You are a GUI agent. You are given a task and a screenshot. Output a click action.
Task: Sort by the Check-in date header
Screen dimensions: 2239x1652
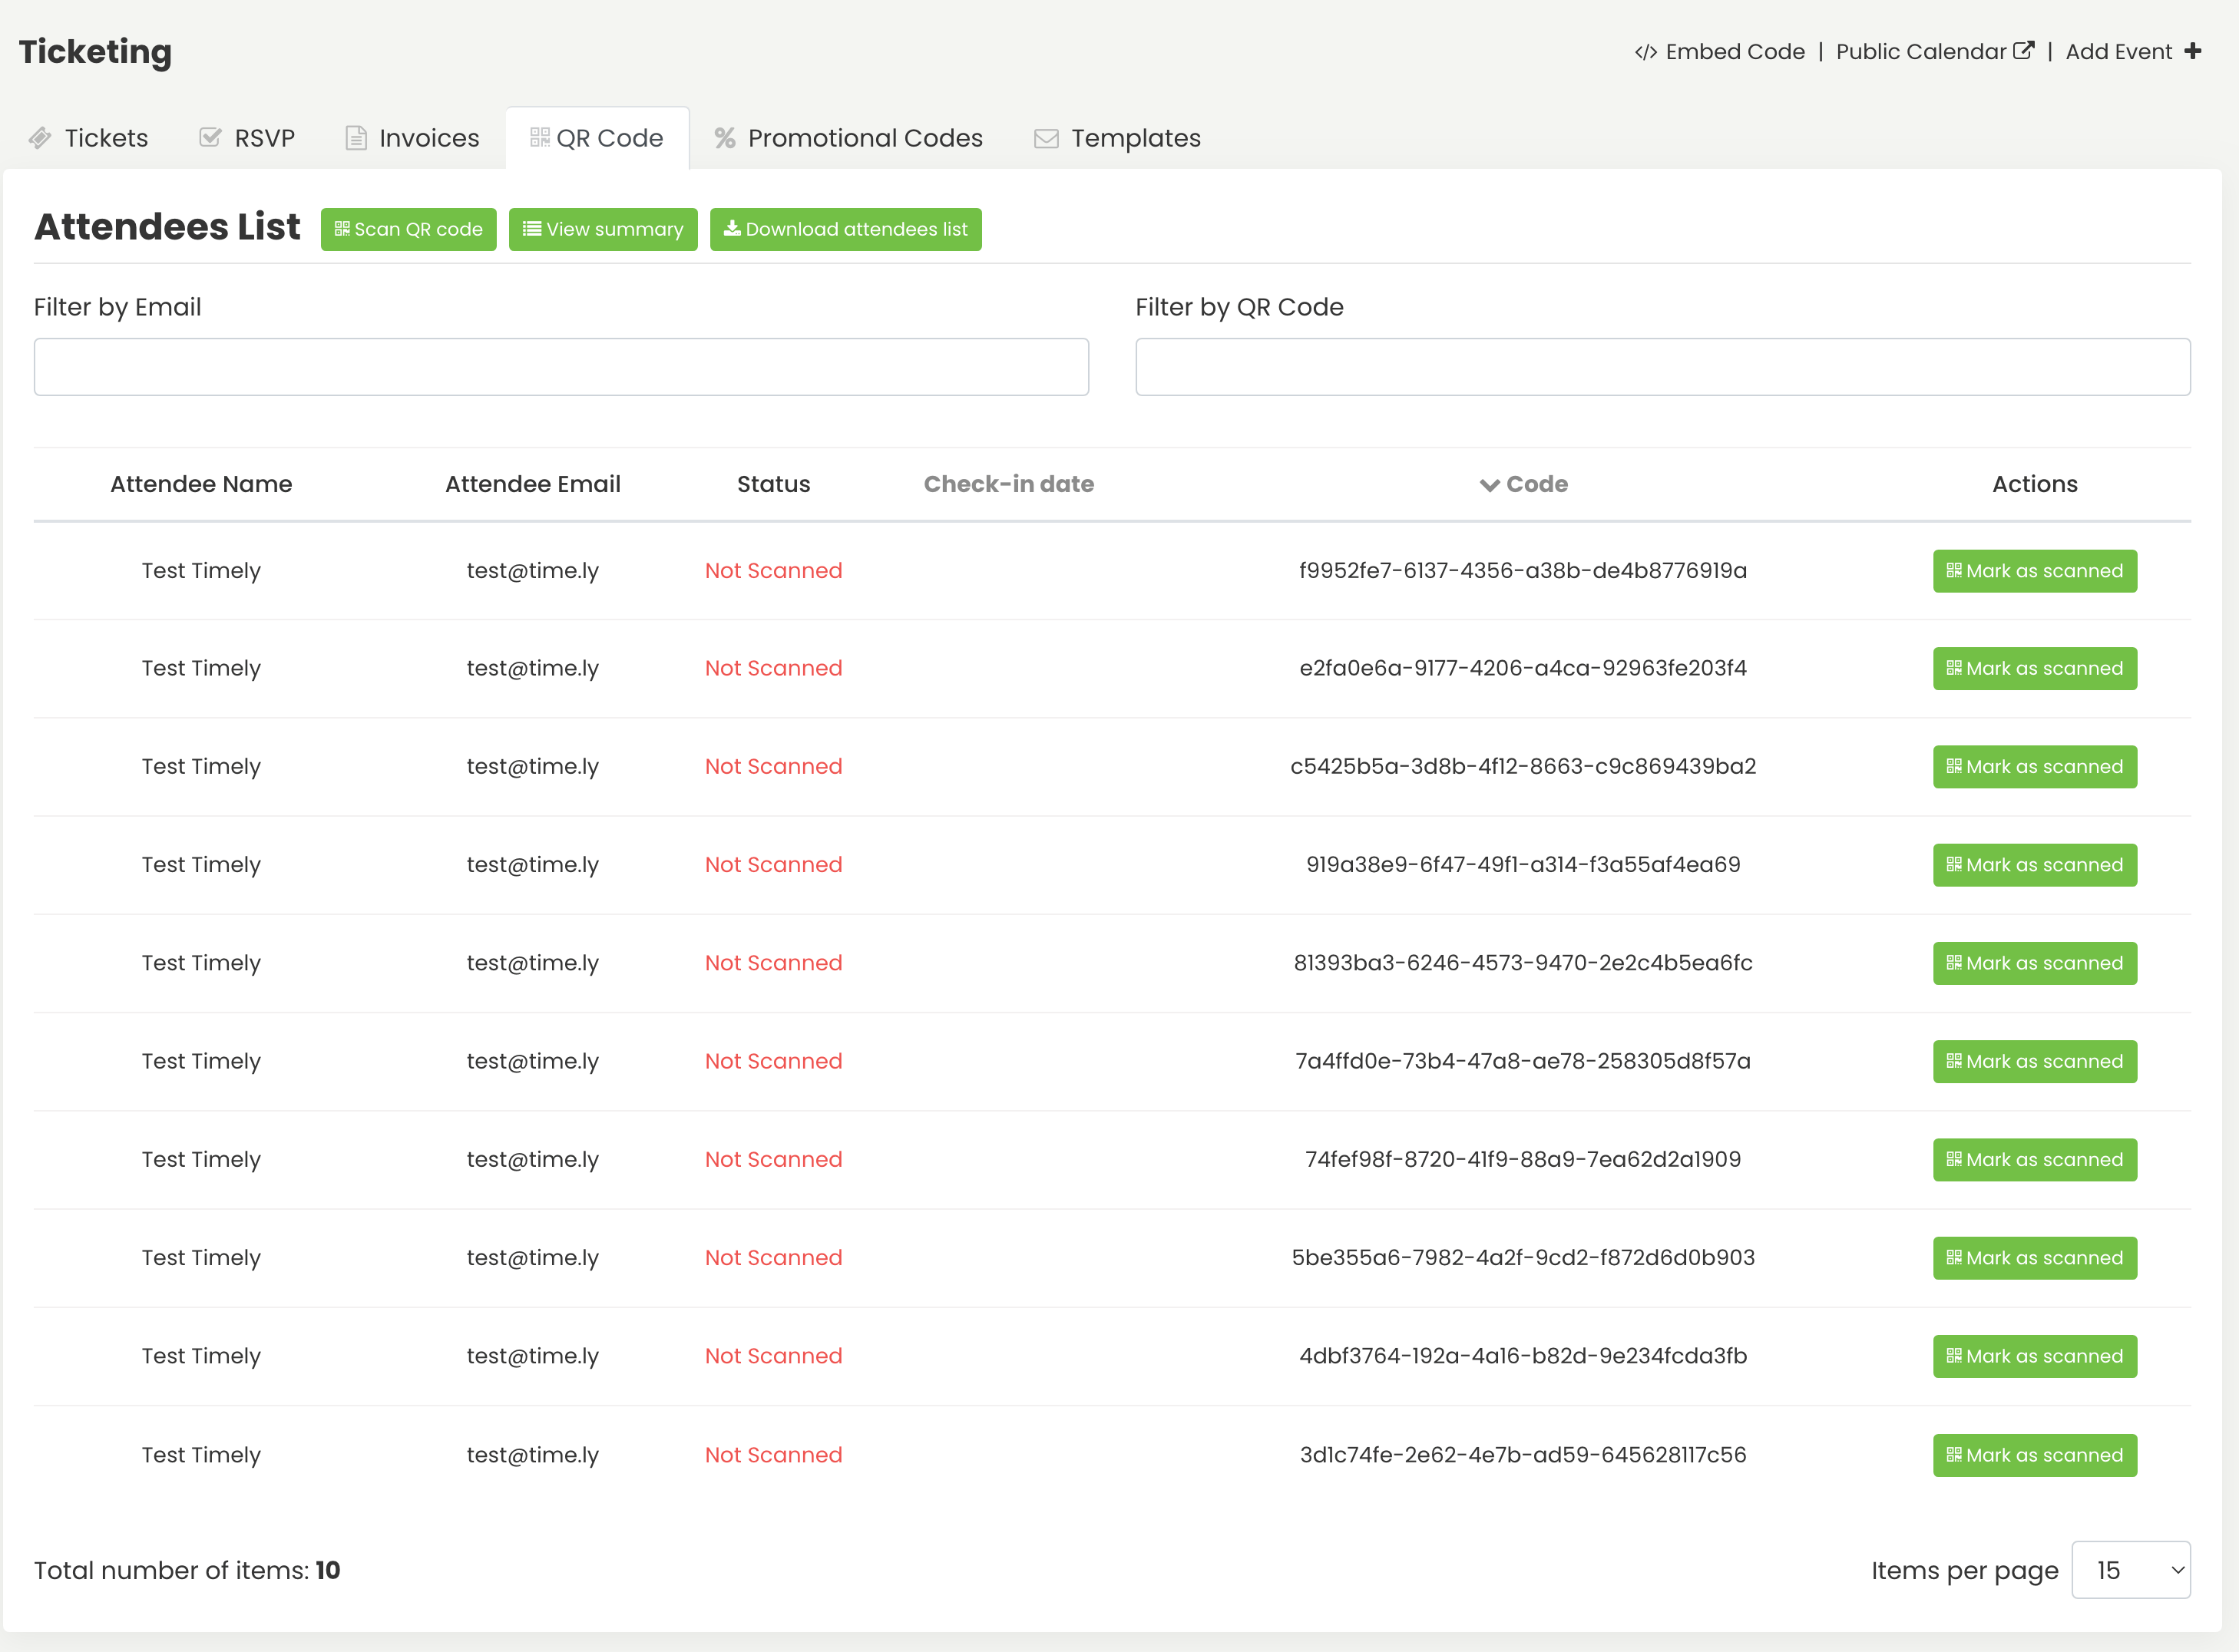[x=1008, y=484]
